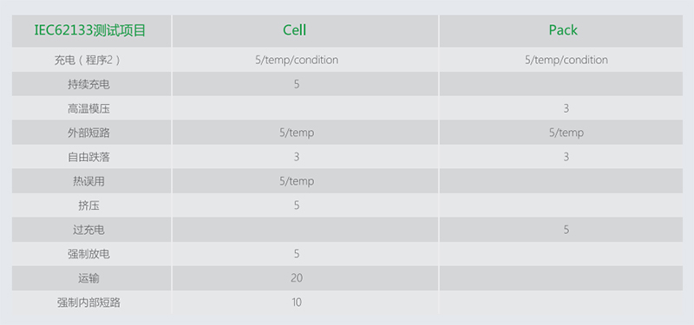Click the 充电（程序2）row label

pyautogui.click(x=88, y=60)
